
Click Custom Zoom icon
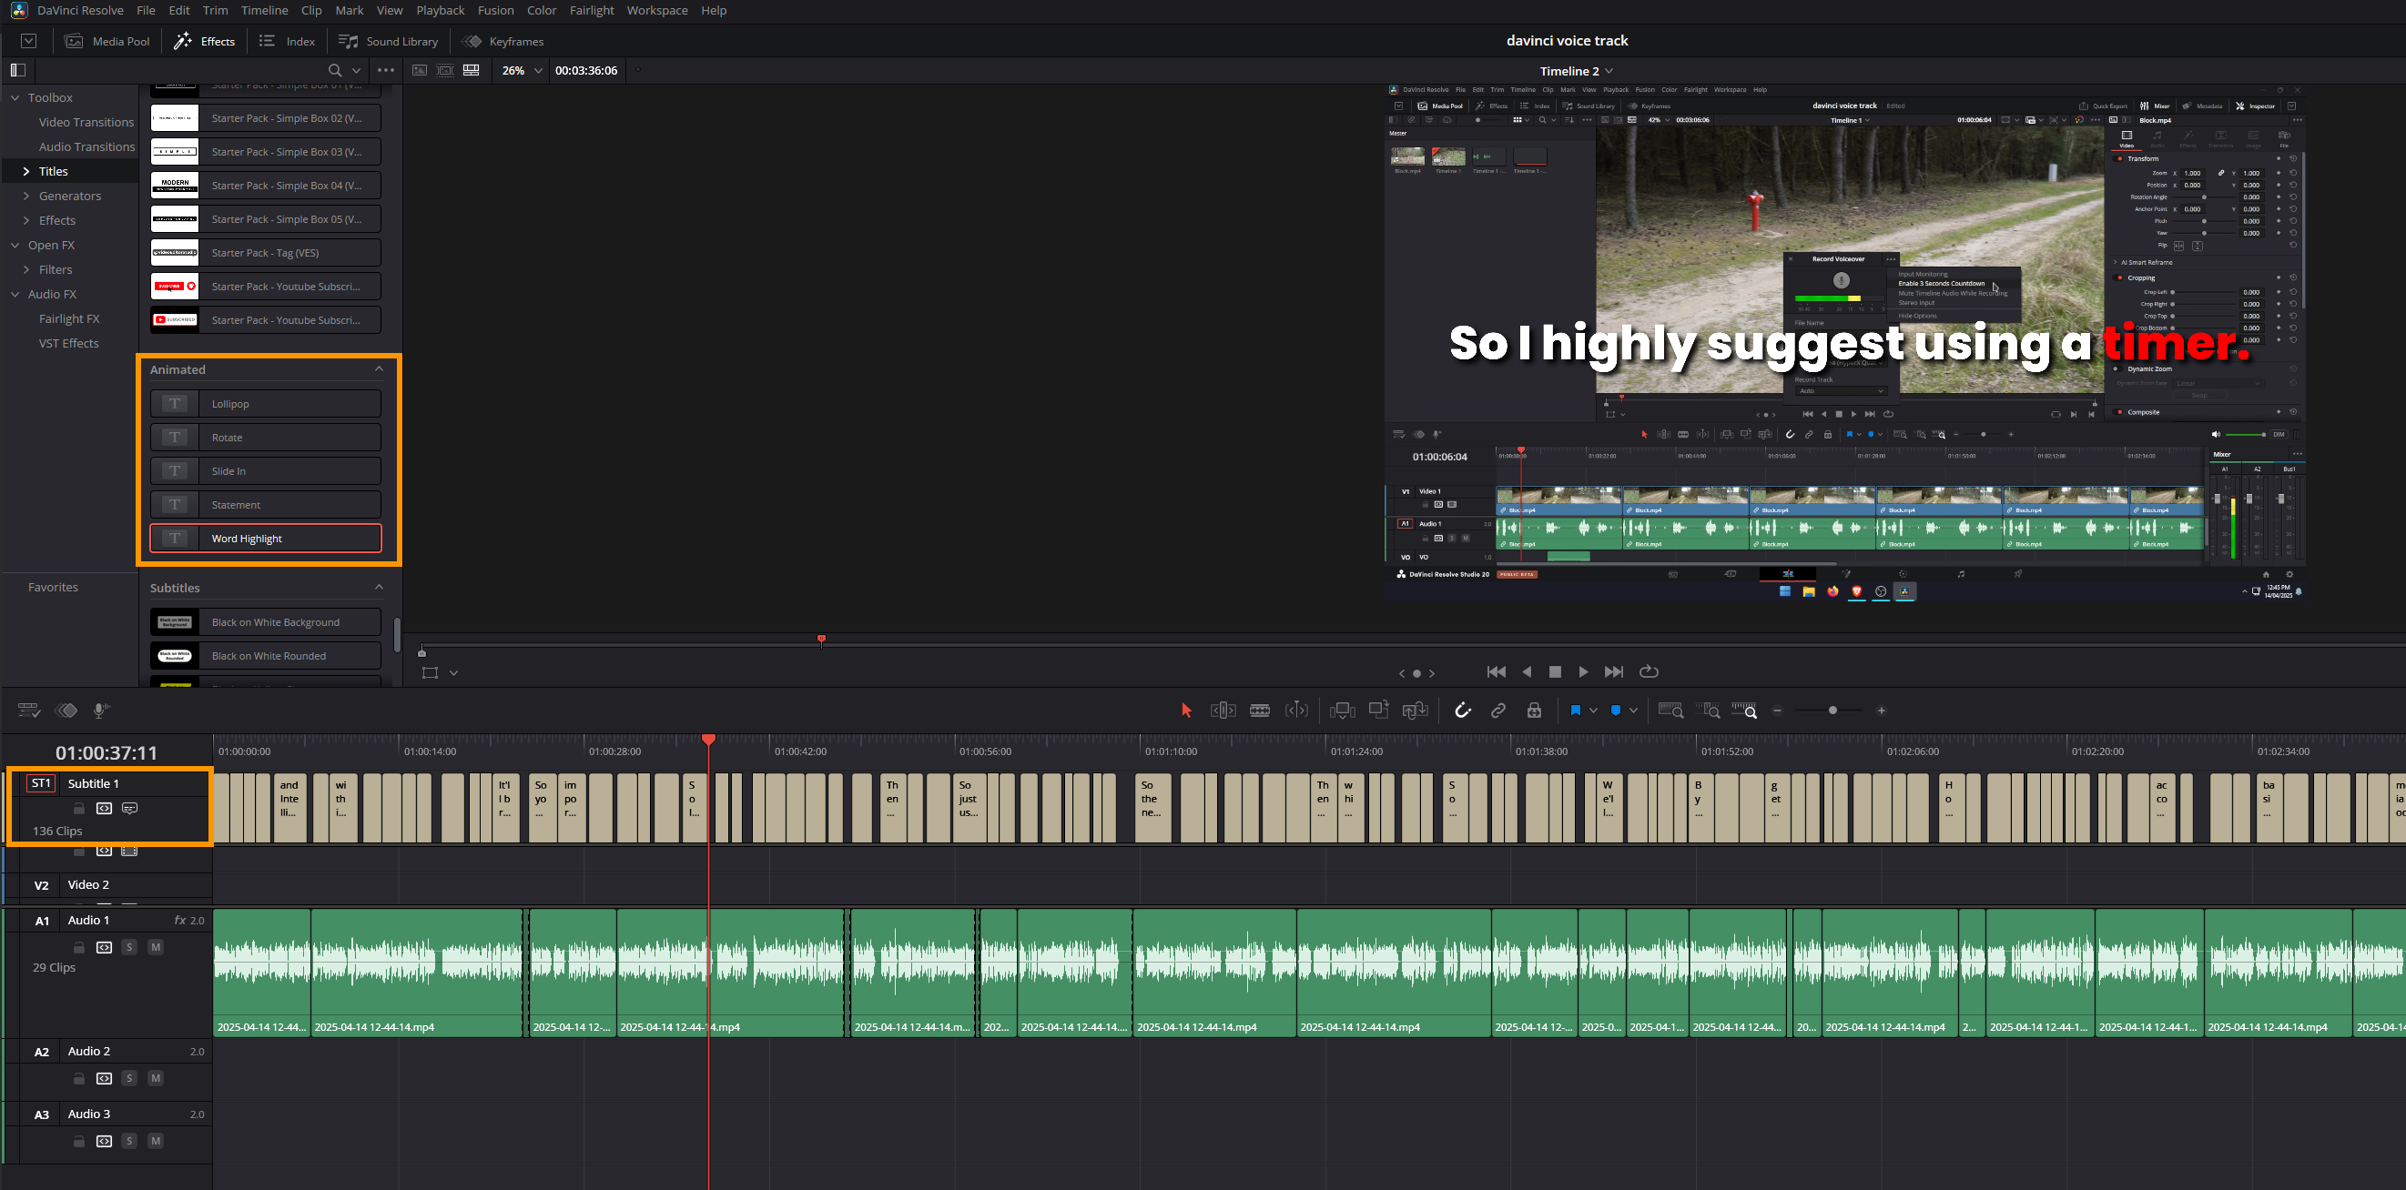click(1744, 711)
